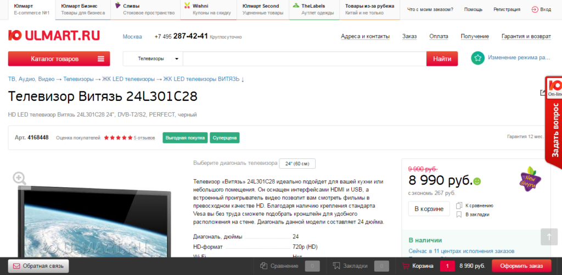This screenshot has width=562, height=275.
Task: Click the TV product image
Action: [95, 222]
